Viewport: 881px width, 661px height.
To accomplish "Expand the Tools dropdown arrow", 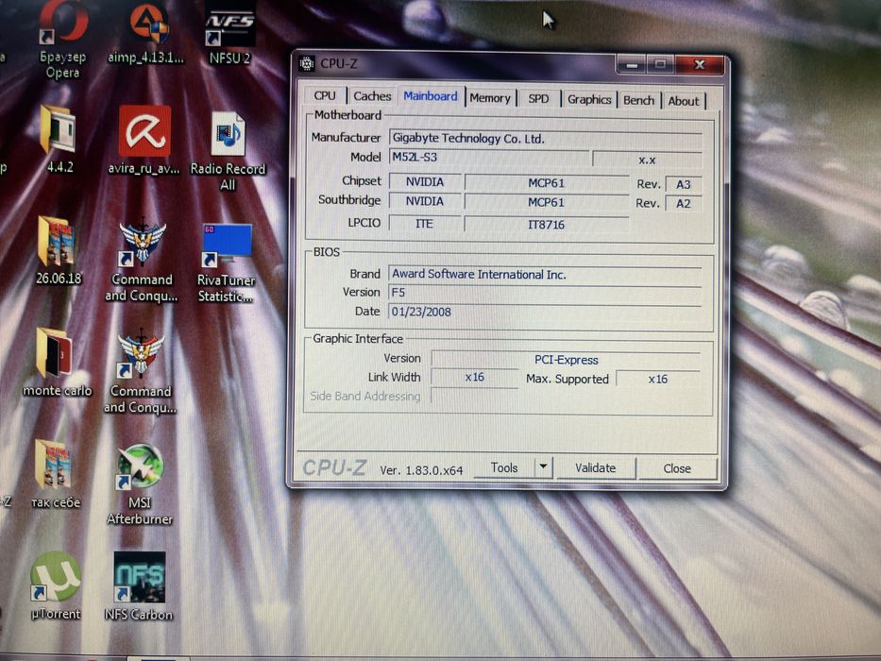I will coord(543,467).
